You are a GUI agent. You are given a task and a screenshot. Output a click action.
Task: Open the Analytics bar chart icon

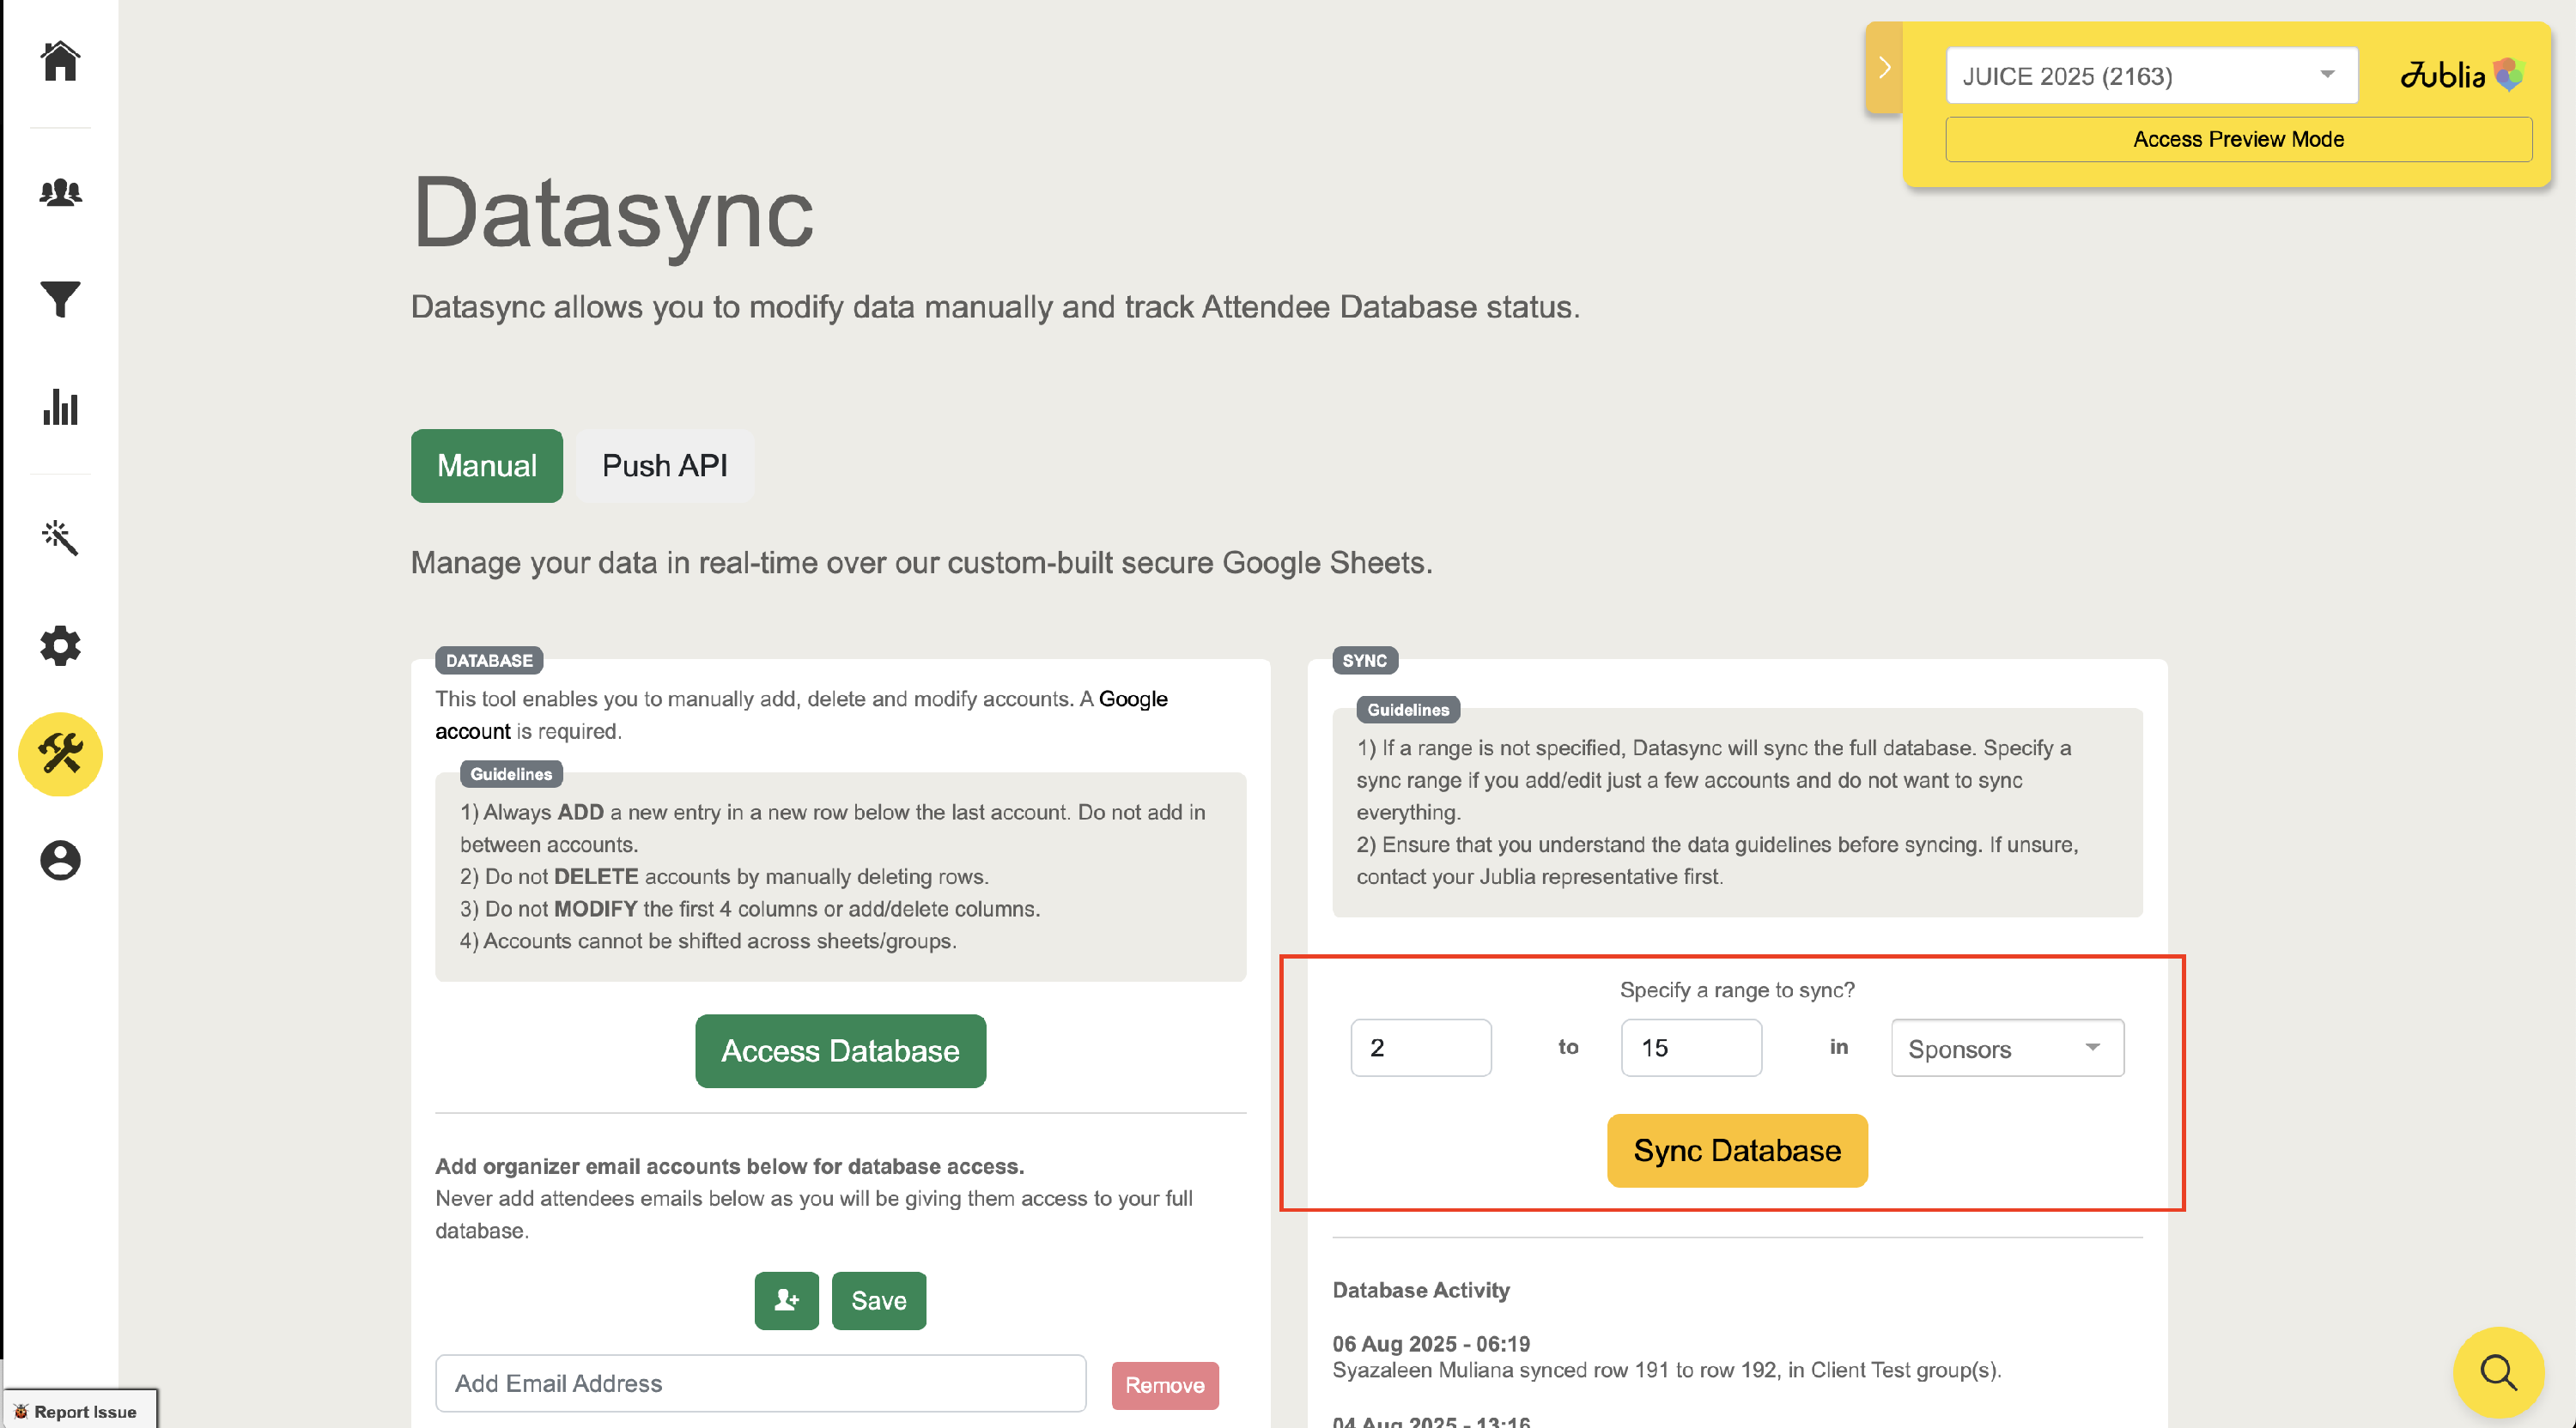point(60,407)
